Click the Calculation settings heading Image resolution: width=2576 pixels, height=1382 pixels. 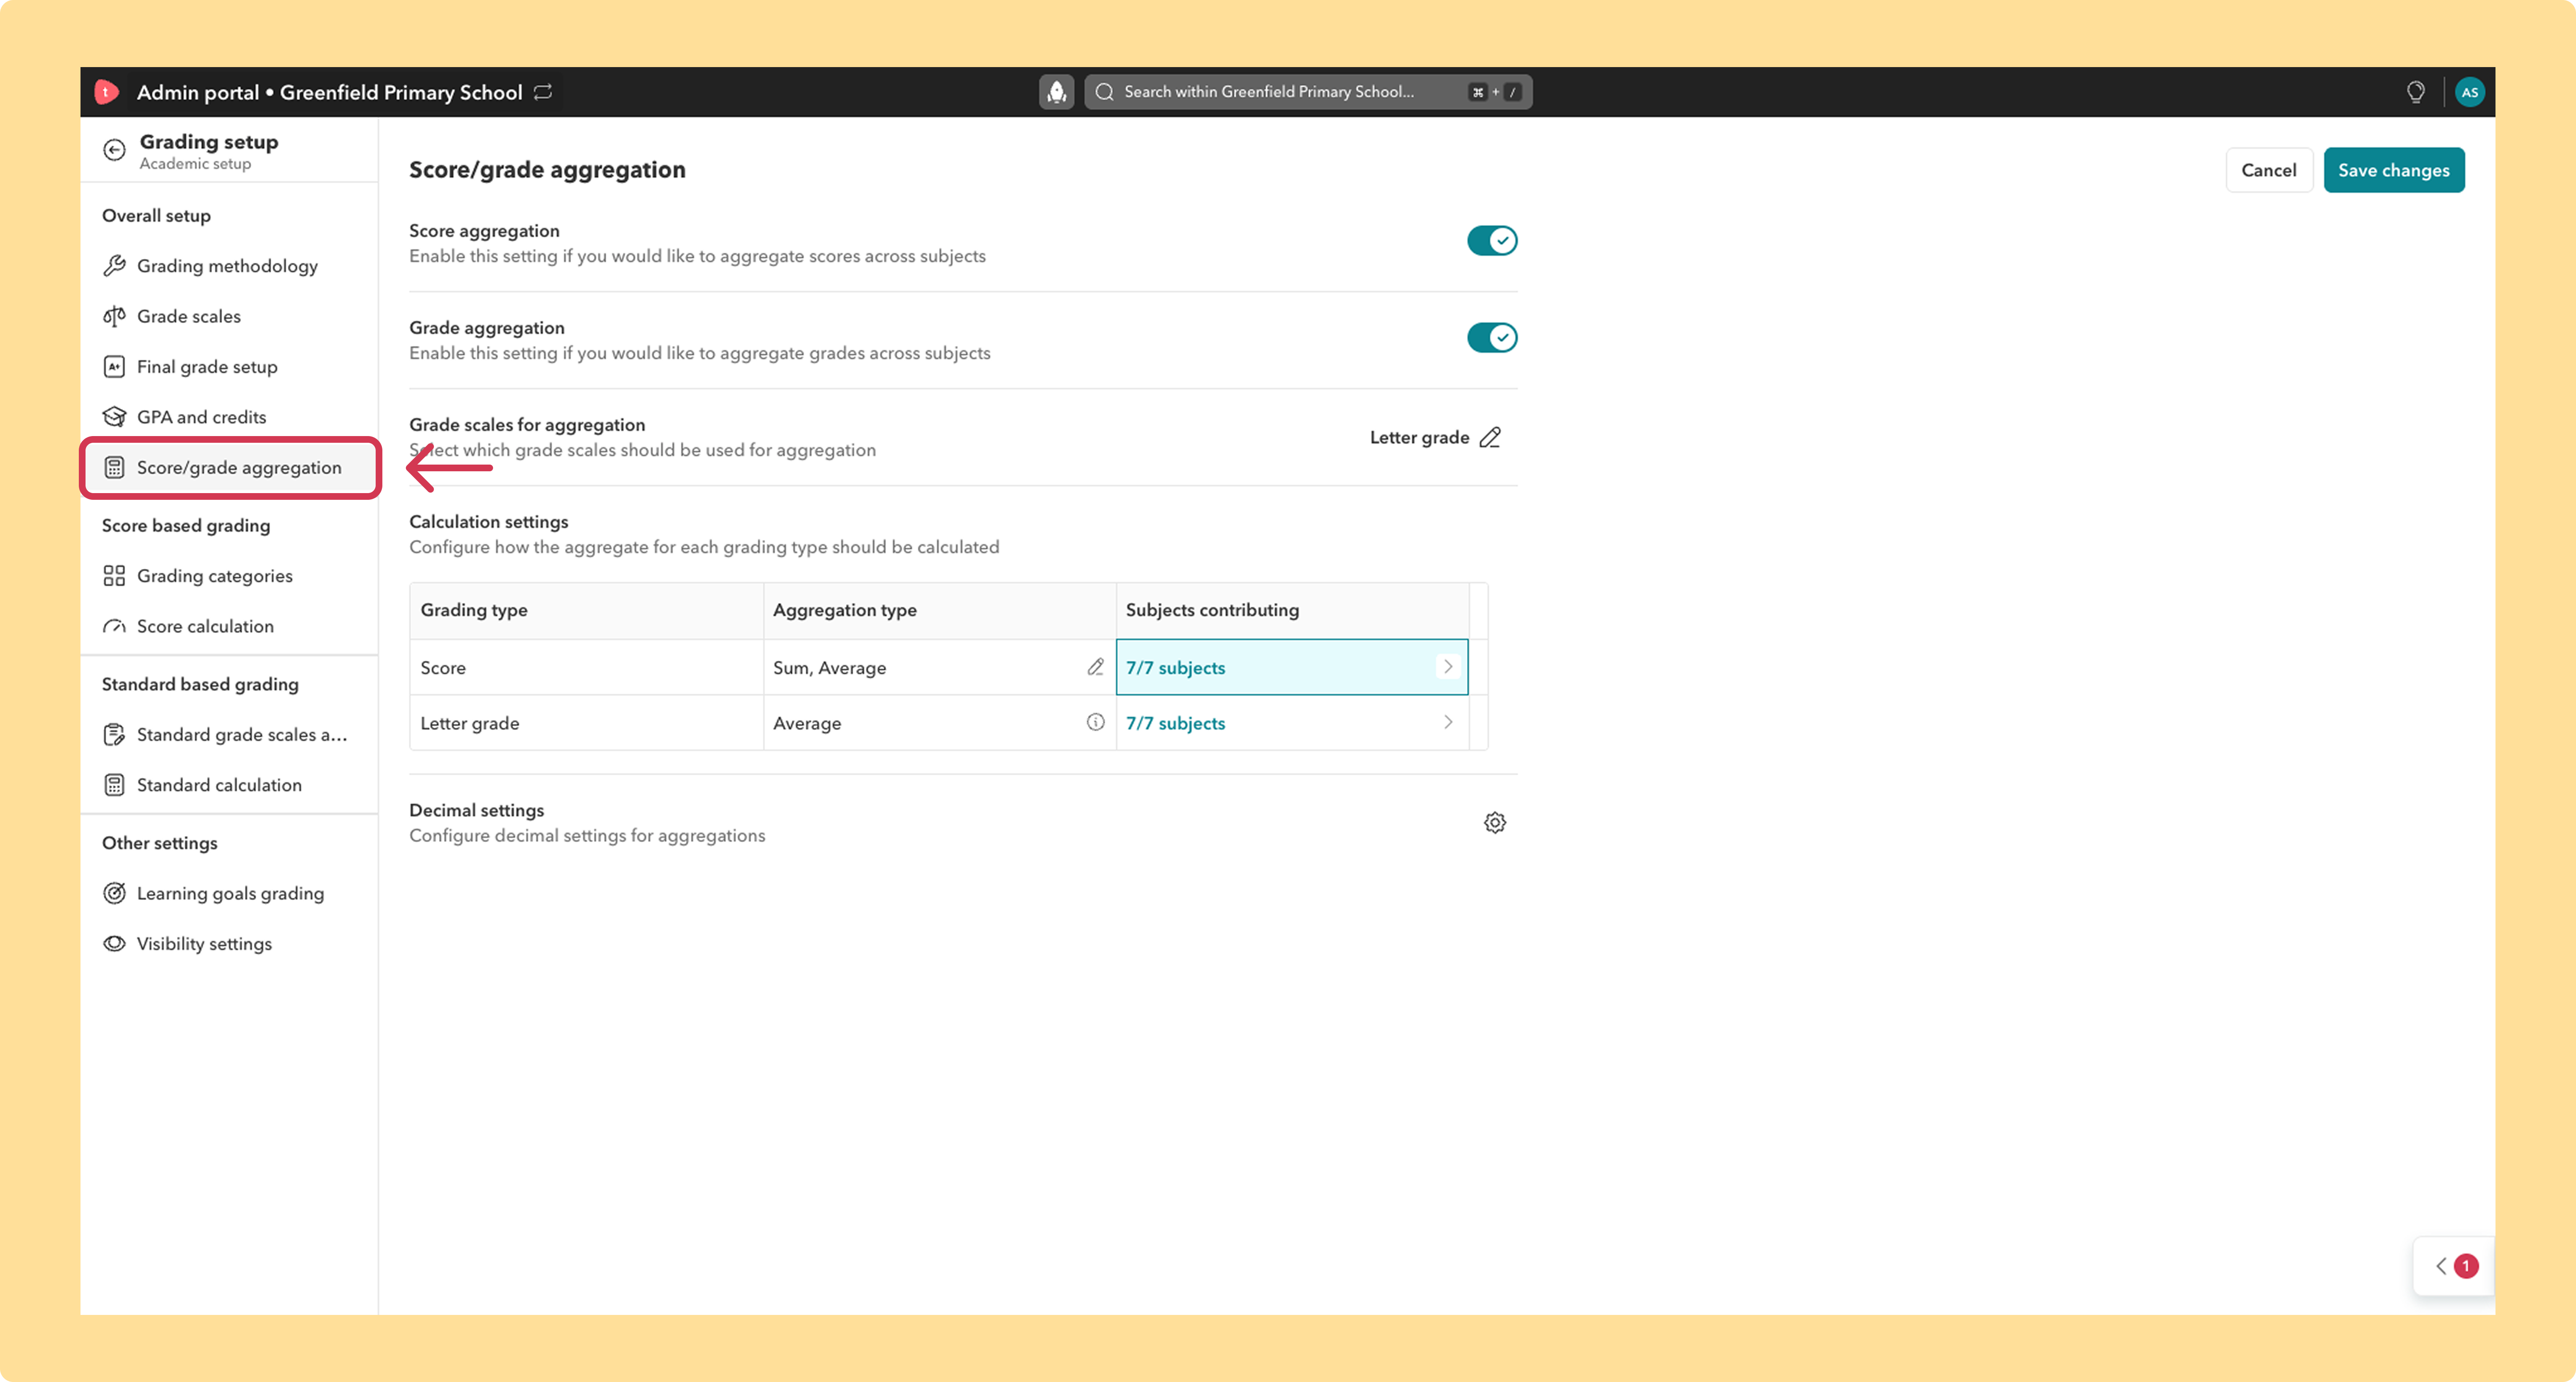pyautogui.click(x=488, y=522)
